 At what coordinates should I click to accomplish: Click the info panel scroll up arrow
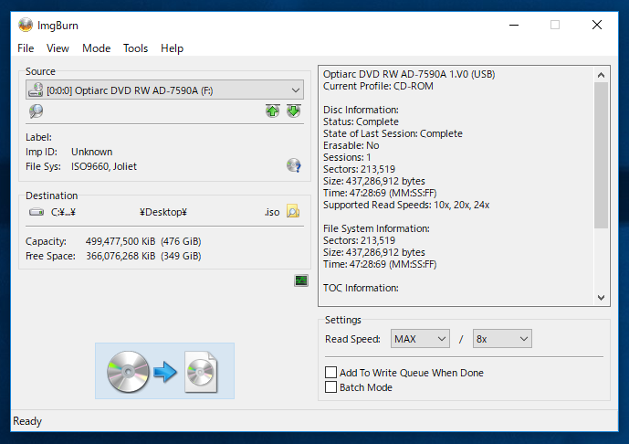(601, 75)
